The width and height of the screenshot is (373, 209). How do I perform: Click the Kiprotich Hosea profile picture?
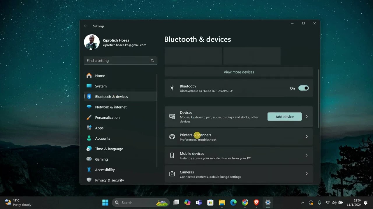(92, 42)
